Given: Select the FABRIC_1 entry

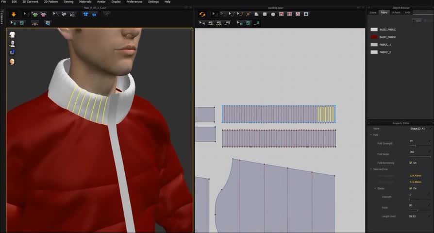Looking at the screenshot, I should [381, 45].
